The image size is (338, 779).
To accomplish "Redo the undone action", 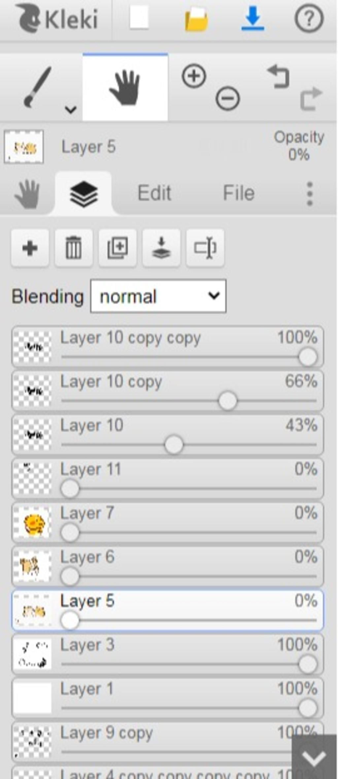I will pyautogui.click(x=311, y=98).
